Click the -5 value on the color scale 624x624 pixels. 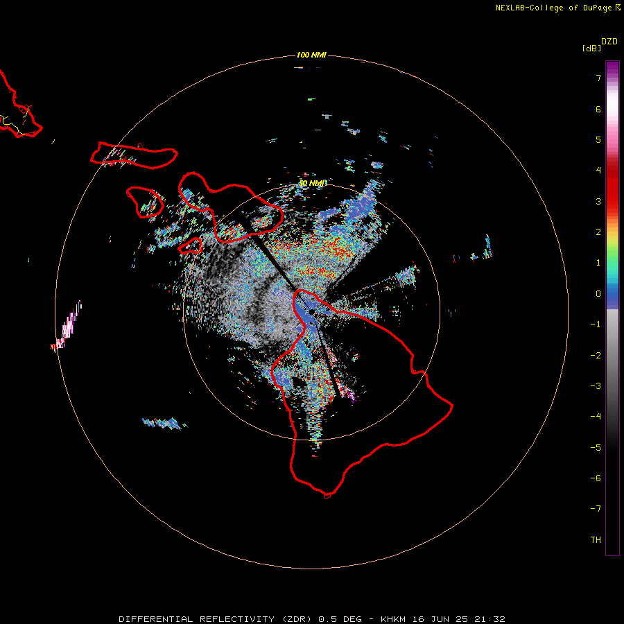pos(596,448)
